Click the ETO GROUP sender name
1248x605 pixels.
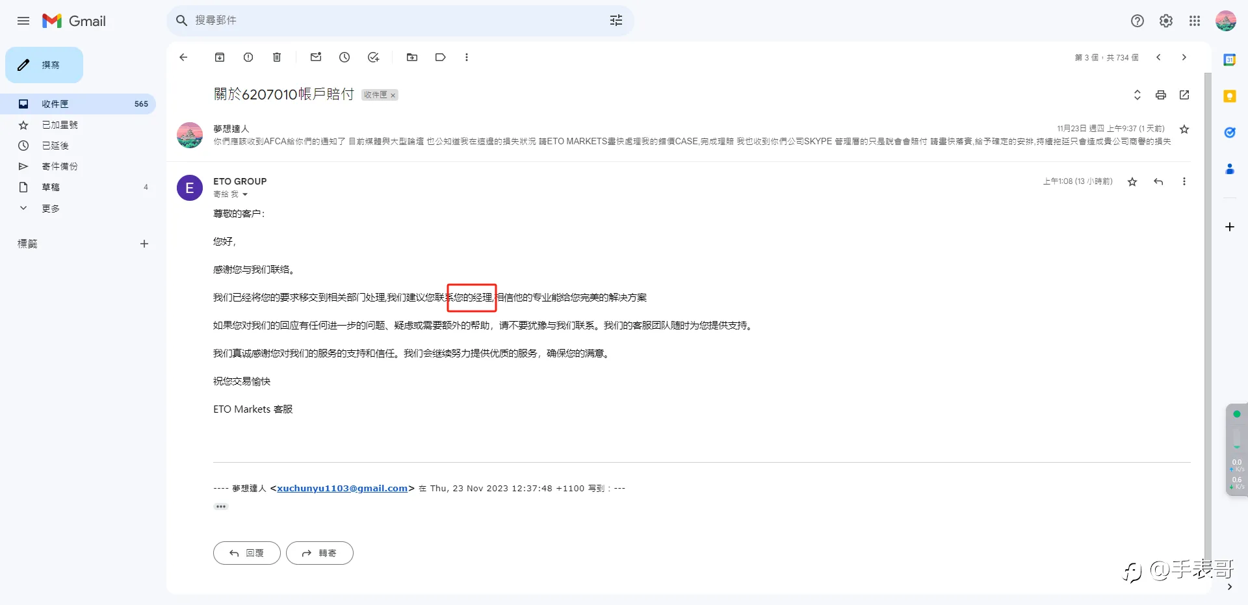[x=240, y=181]
